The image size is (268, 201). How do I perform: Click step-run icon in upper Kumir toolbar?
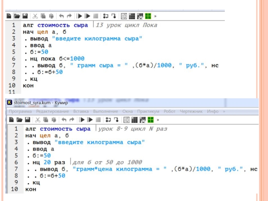(x=87, y=16)
